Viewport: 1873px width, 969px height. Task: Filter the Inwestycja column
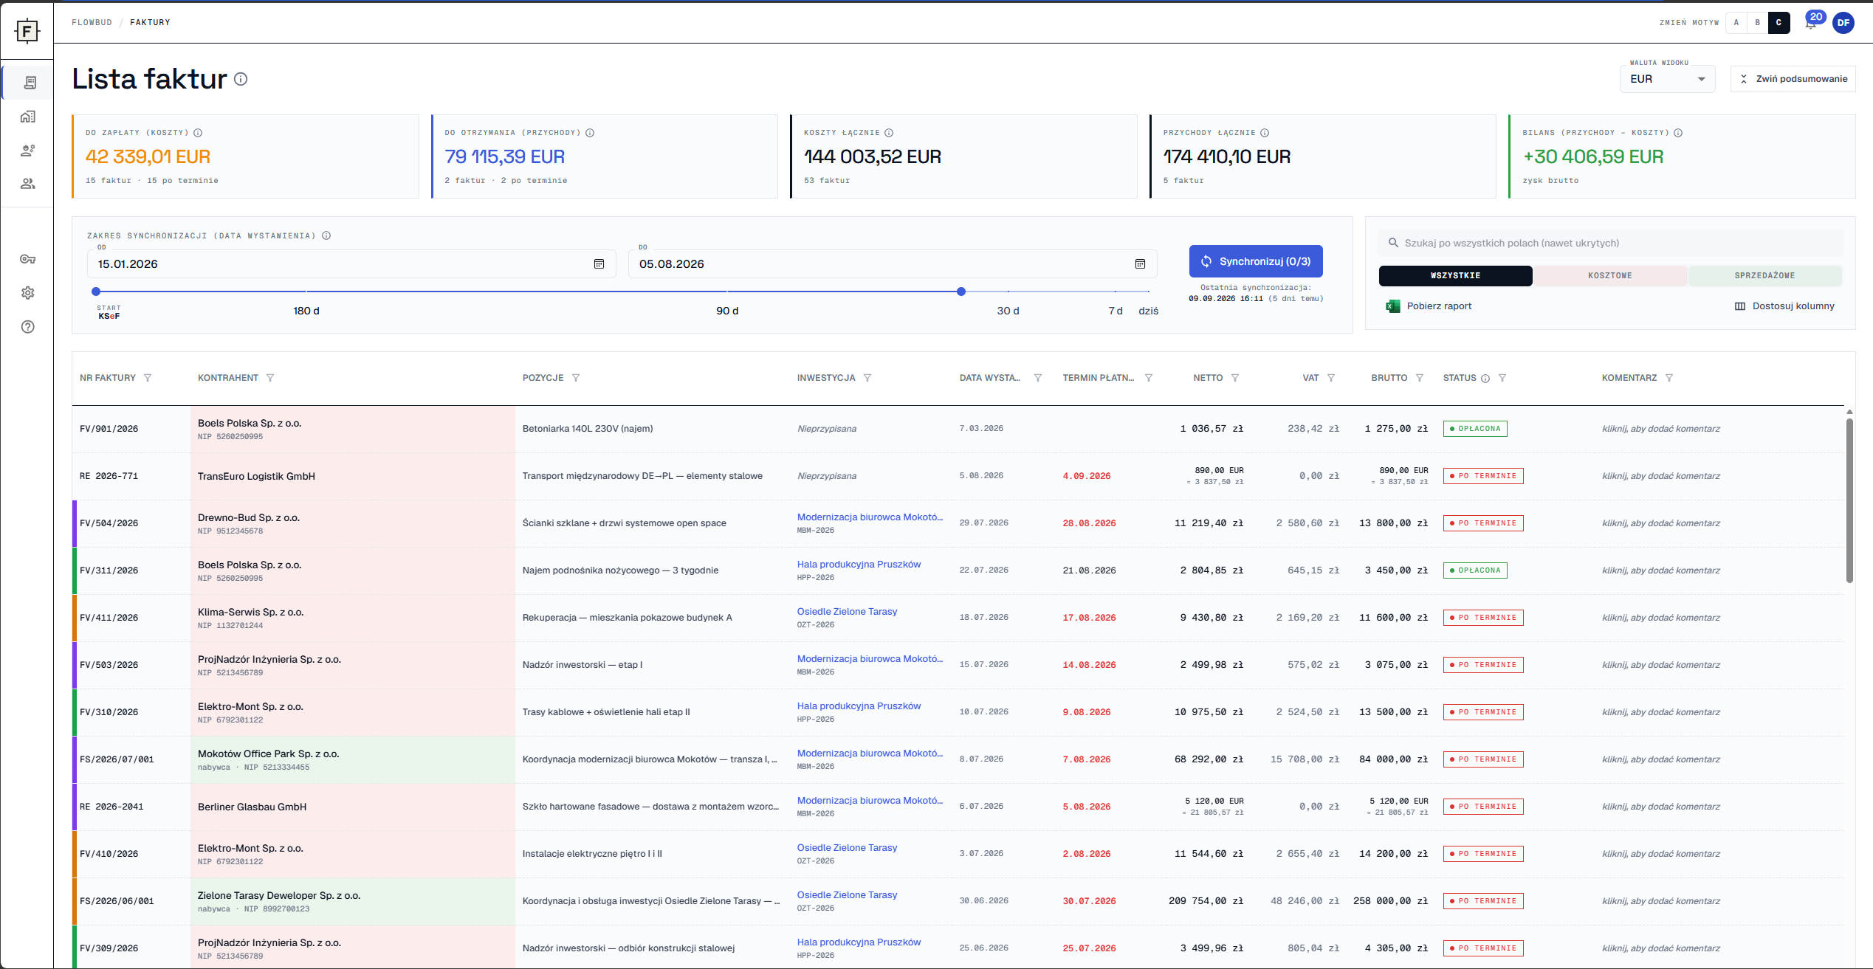pyautogui.click(x=867, y=378)
